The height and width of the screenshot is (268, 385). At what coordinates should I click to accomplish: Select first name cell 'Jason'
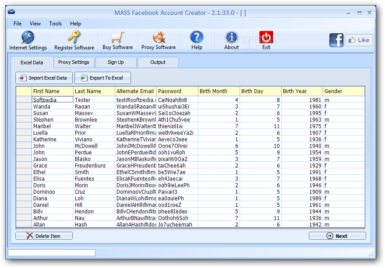52,159
